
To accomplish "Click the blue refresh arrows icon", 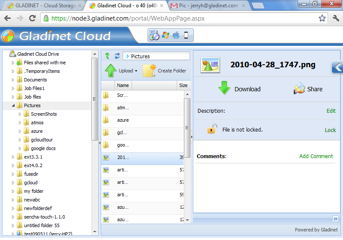I will [x=117, y=56].
